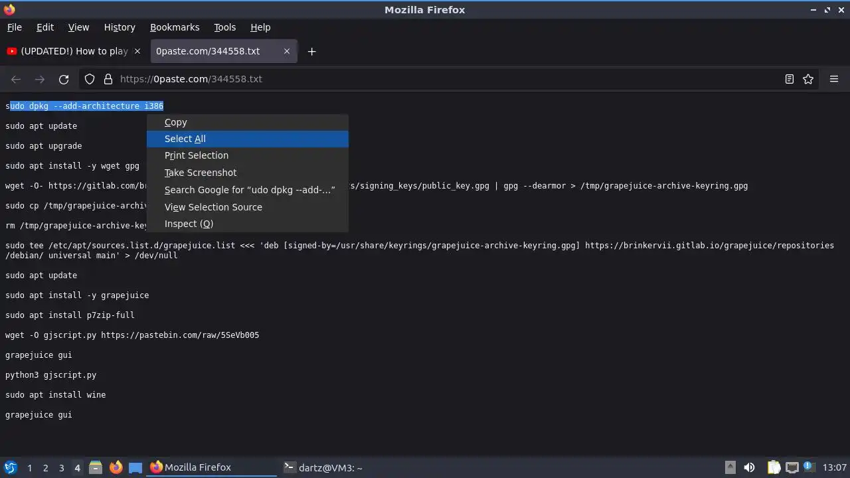Click the show desktop taskbar icon
The image size is (850, 478).
coord(135,467)
